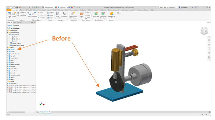Select the Constrain tool
The image size is (215, 120).
34,14
